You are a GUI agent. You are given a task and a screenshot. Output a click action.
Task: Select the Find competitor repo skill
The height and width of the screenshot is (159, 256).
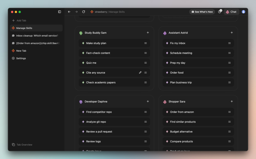click(x=114, y=112)
